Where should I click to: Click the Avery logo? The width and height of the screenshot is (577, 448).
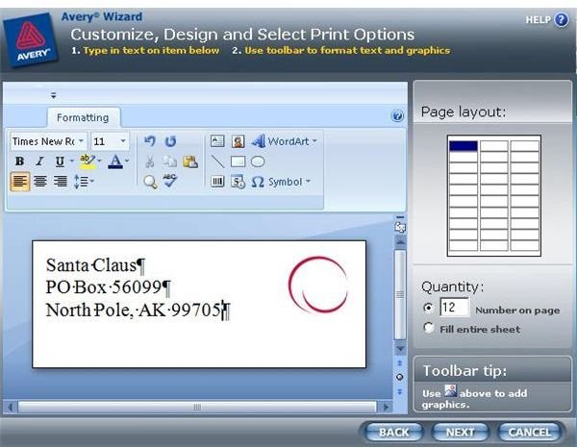(x=31, y=39)
